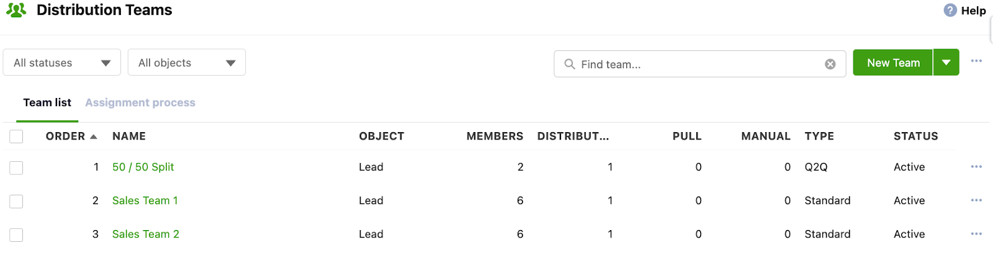Click the magnifier icon in search box
The image size is (993, 253).
pos(569,64)
